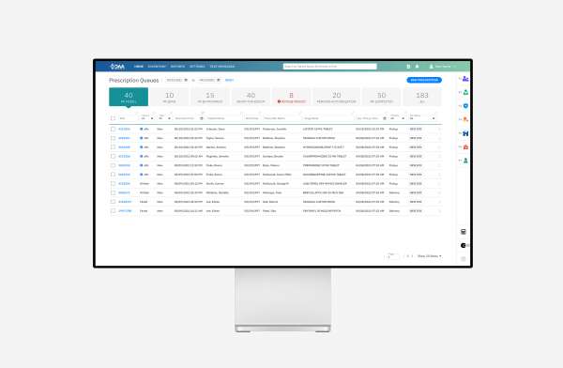Click the New Prescription button

424,80
